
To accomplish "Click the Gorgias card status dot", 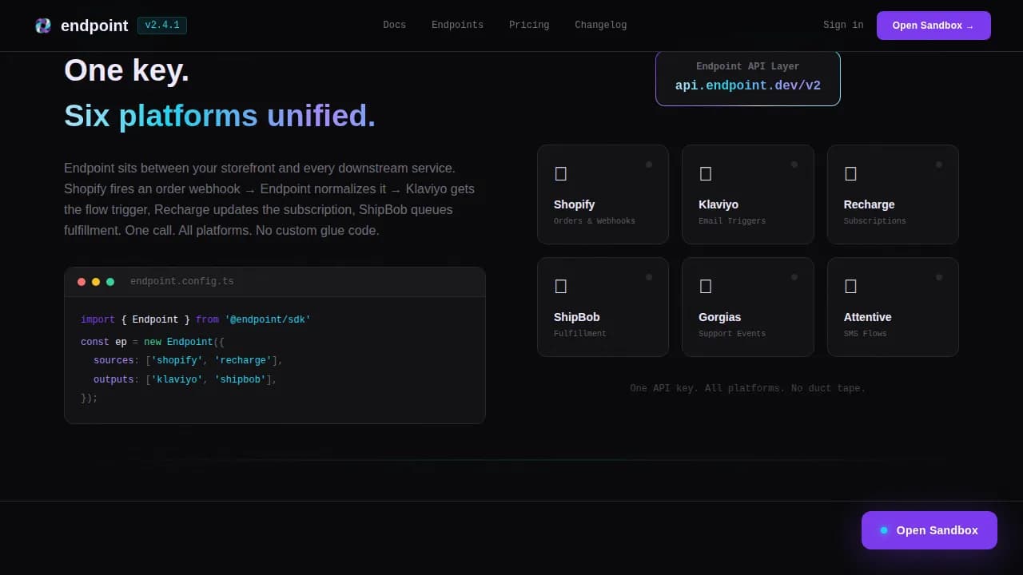I will [794, 277].
